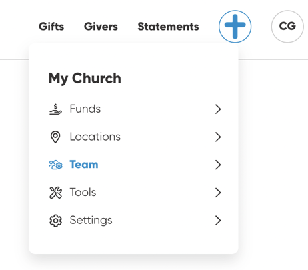Open the Tools menu entry
Image resolution: width=308 pixels, height=270 pixels.
83,192
